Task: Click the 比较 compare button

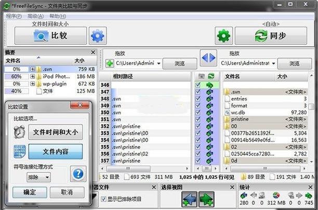Action: 50,36
